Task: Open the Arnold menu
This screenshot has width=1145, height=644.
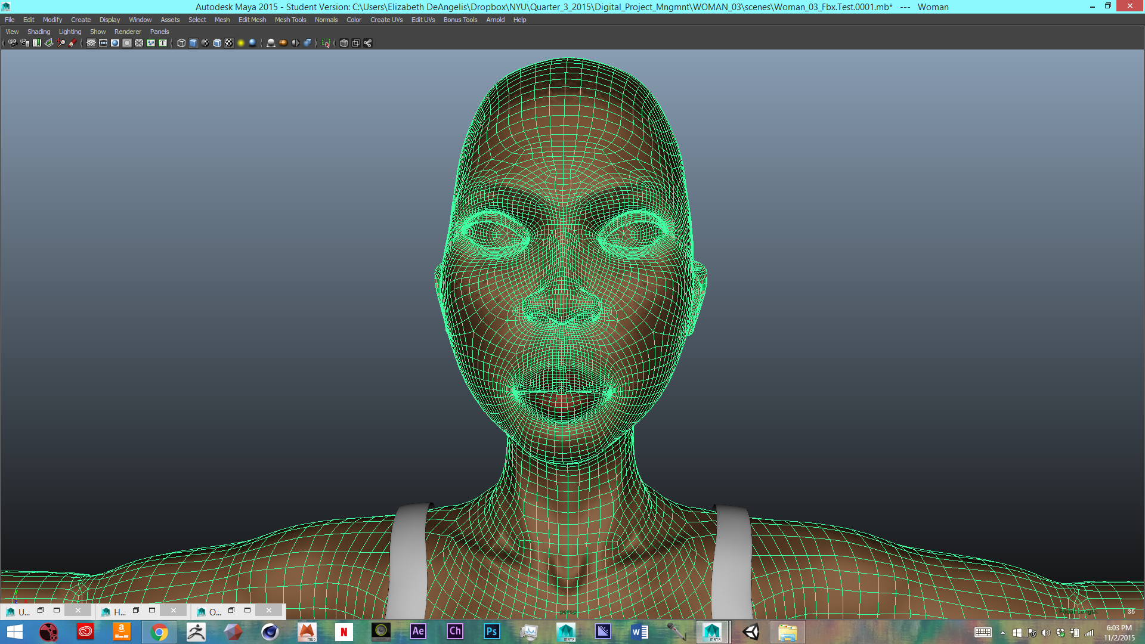Action: tap(496, 20)
